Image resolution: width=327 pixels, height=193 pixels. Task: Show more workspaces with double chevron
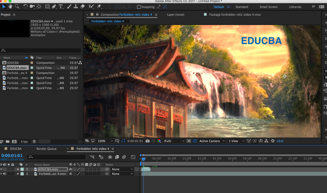pyautogui.click(x=313, y=7)
